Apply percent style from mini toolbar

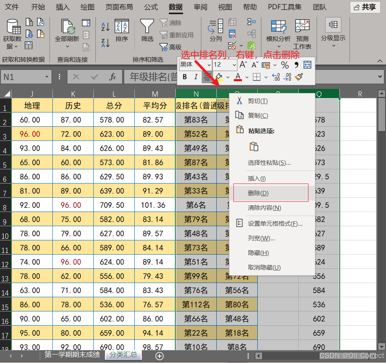[x=285, y=65]
